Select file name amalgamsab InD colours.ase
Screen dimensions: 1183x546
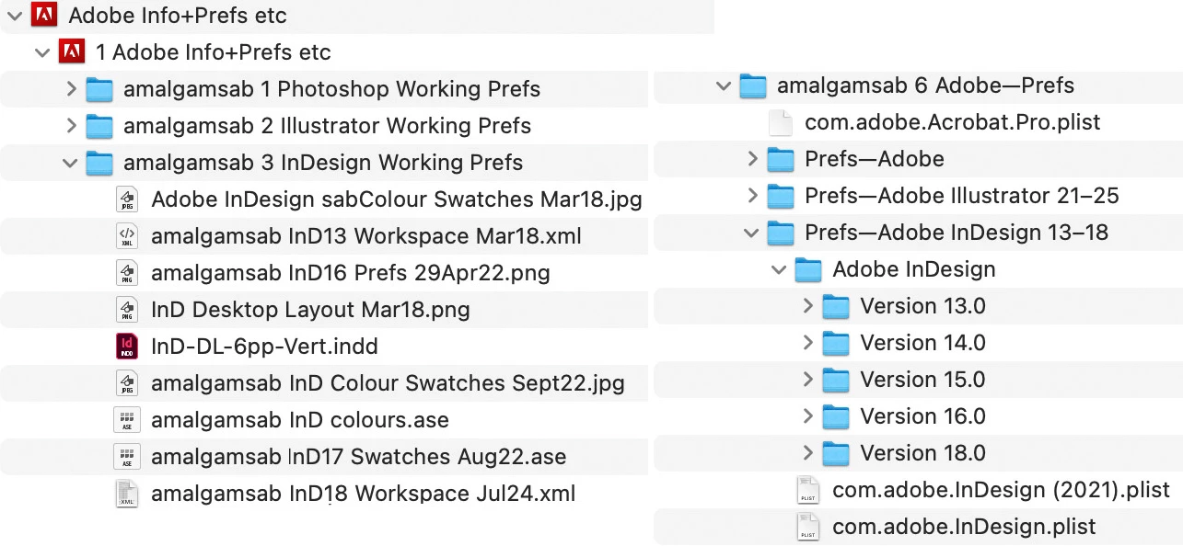tap(300, 420)
